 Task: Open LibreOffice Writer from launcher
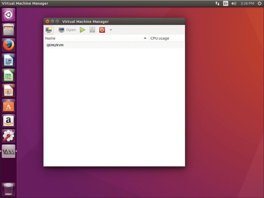[x=8, y=60]
